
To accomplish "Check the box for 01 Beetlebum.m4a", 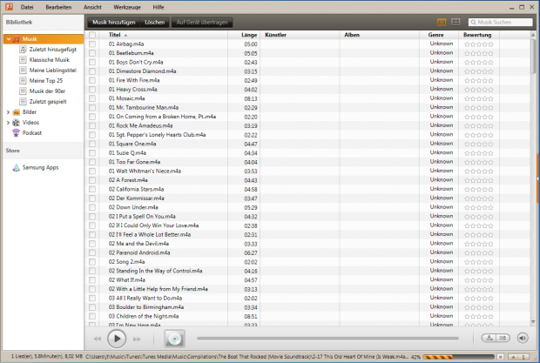I will [x=92, y=53].
